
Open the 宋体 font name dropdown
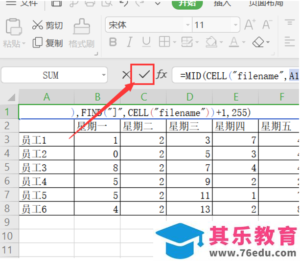(188, 24)
